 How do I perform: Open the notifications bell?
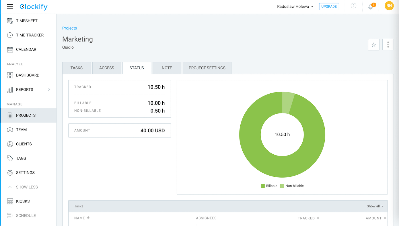click(370, 6)
